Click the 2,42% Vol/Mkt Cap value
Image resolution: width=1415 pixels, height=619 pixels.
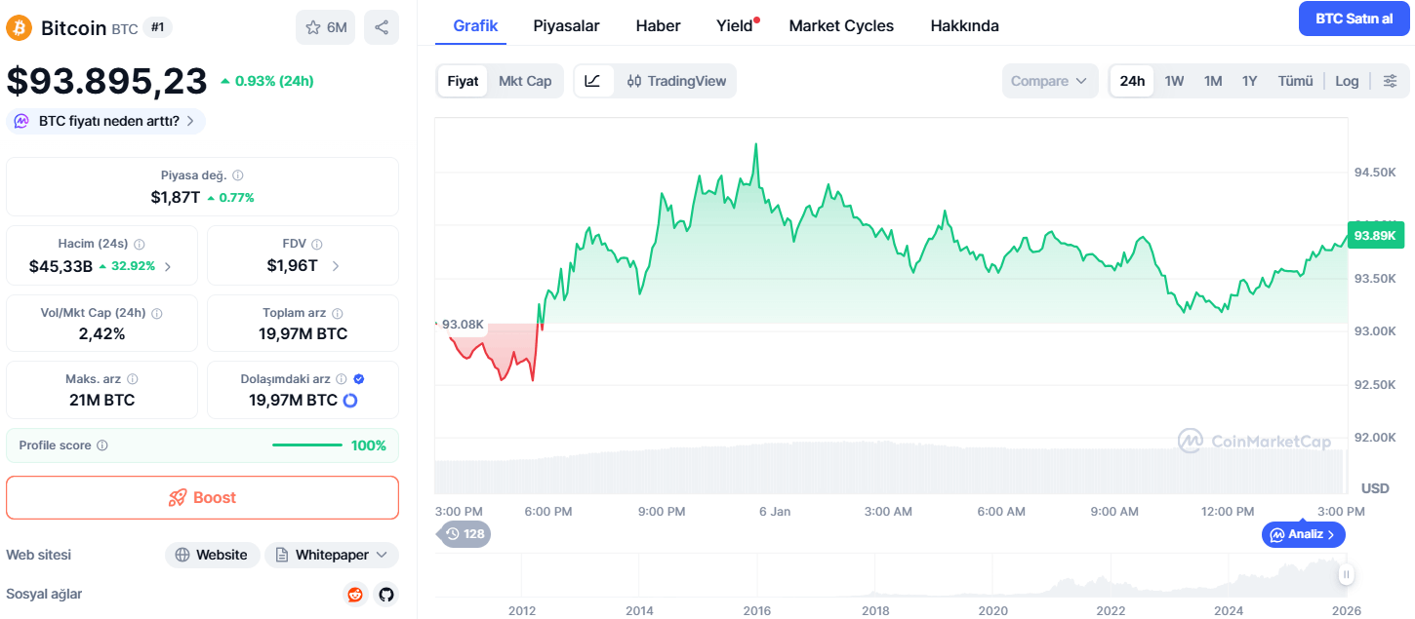click(101, 333)
